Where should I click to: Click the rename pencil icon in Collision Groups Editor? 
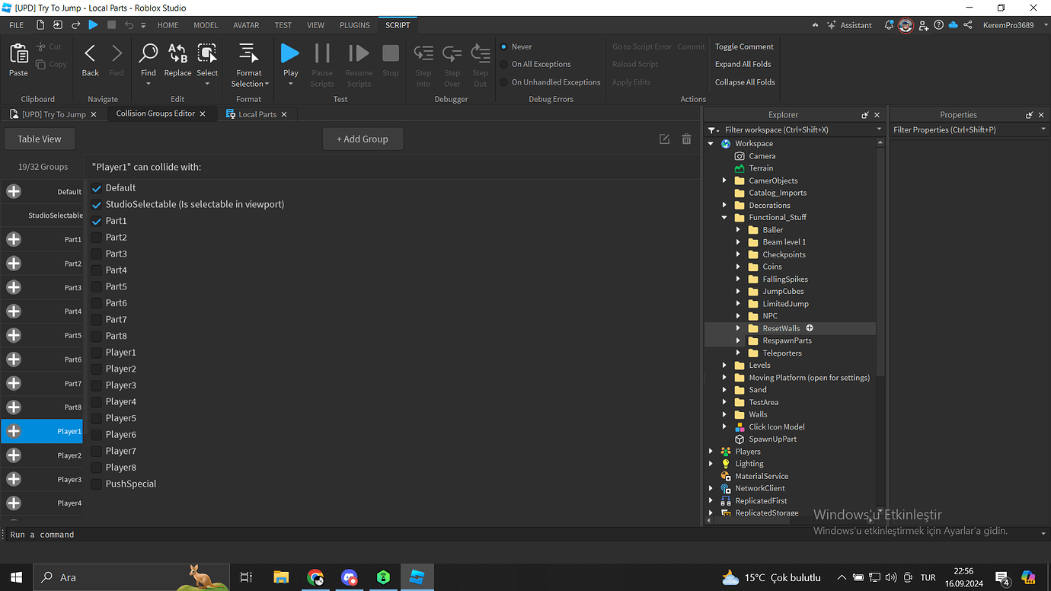[664, 139]
